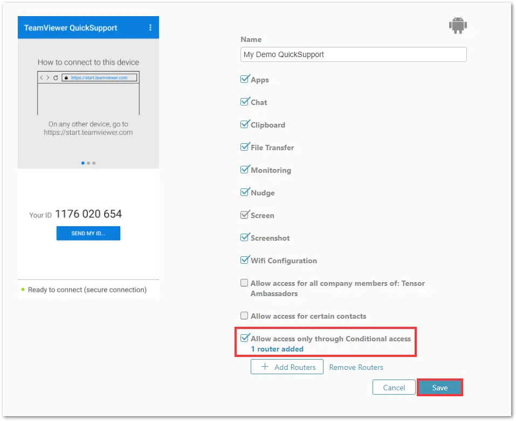Open the three-dot menu in QuickSupport header

[x=150, y=27]
